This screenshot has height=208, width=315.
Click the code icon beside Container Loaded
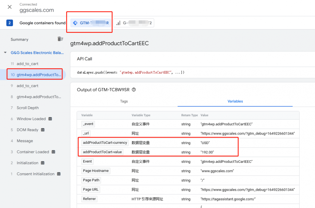tap(54, 152)
